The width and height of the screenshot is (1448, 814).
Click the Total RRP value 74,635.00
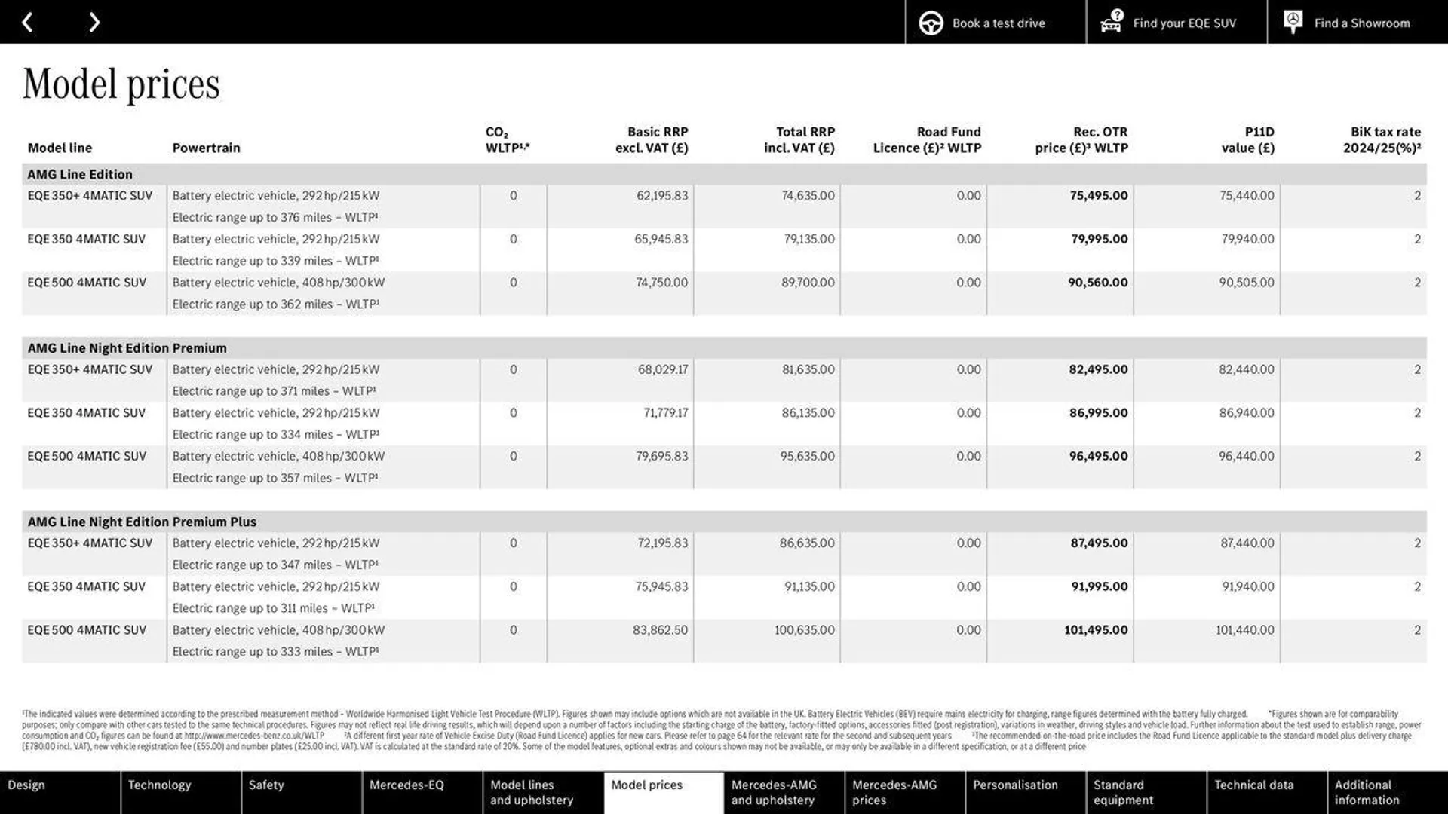coord(808,195)
